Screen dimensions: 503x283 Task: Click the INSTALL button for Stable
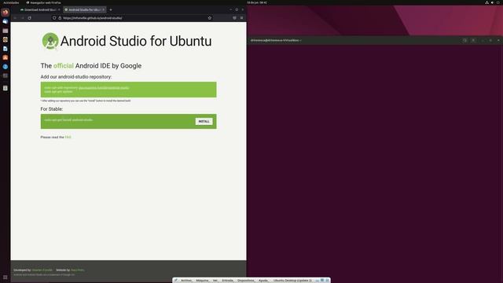[x=204, y=121]
